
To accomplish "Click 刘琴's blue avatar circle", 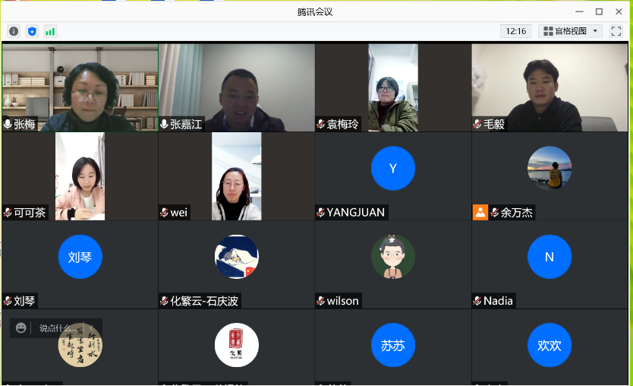I will (80, 257).
